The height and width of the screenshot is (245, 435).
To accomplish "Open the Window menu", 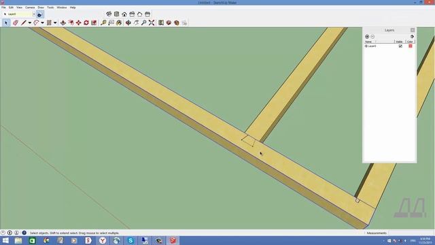I will [x=62, y=7].
